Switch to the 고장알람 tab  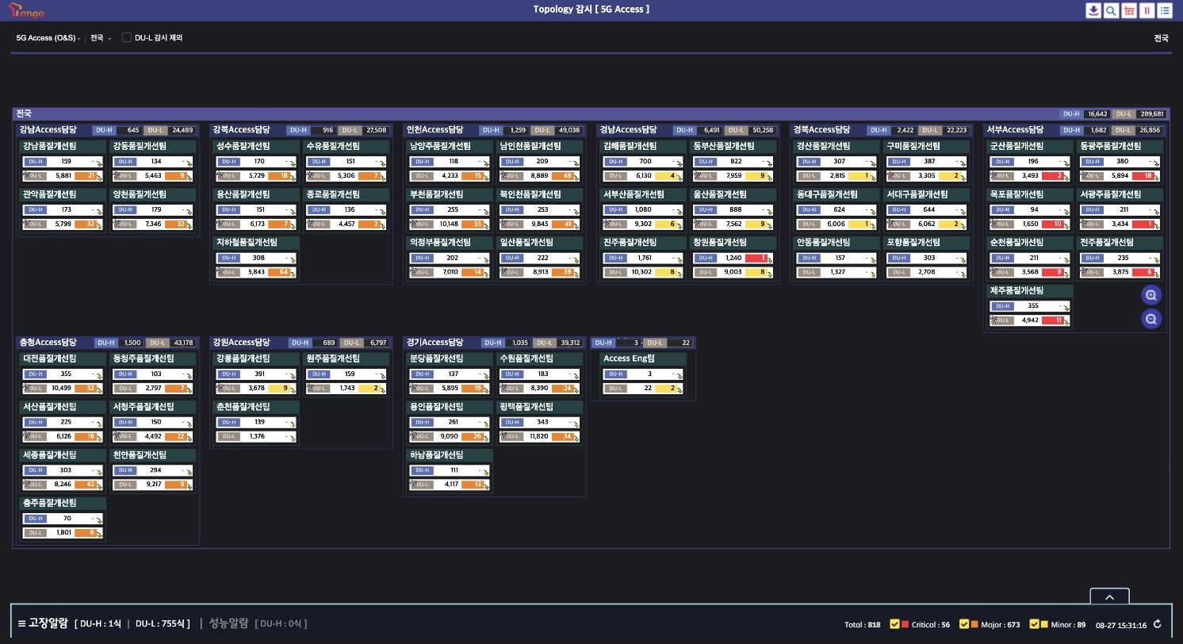[48, 623]
